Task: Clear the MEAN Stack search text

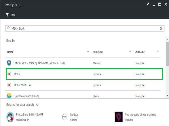Action: pos(161,29)
